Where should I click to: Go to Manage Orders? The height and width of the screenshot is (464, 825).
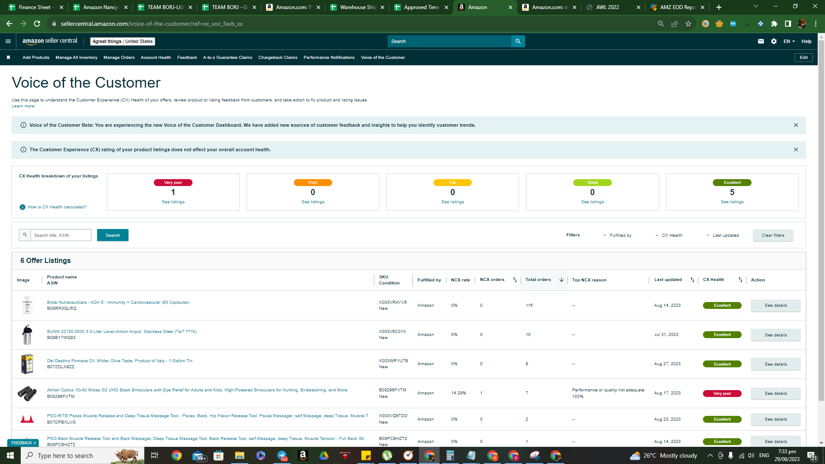[x=119, y=58]
